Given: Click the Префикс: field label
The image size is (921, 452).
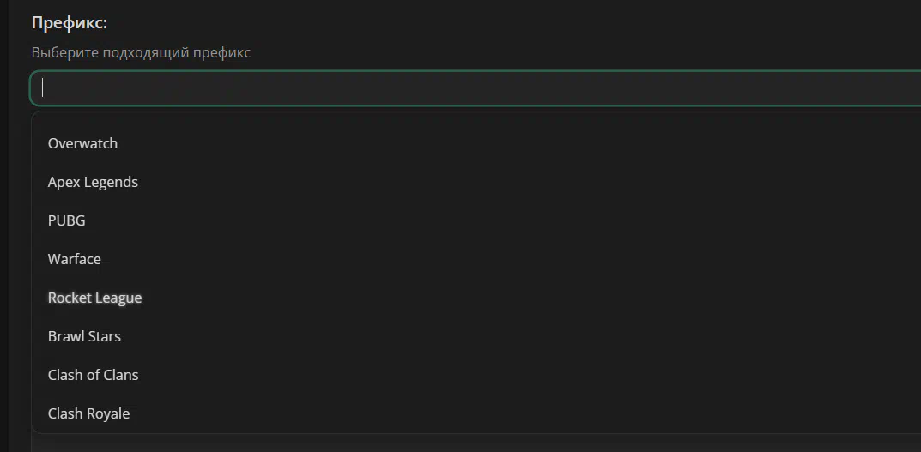Looking at the screenshot, I should point(70,23).
